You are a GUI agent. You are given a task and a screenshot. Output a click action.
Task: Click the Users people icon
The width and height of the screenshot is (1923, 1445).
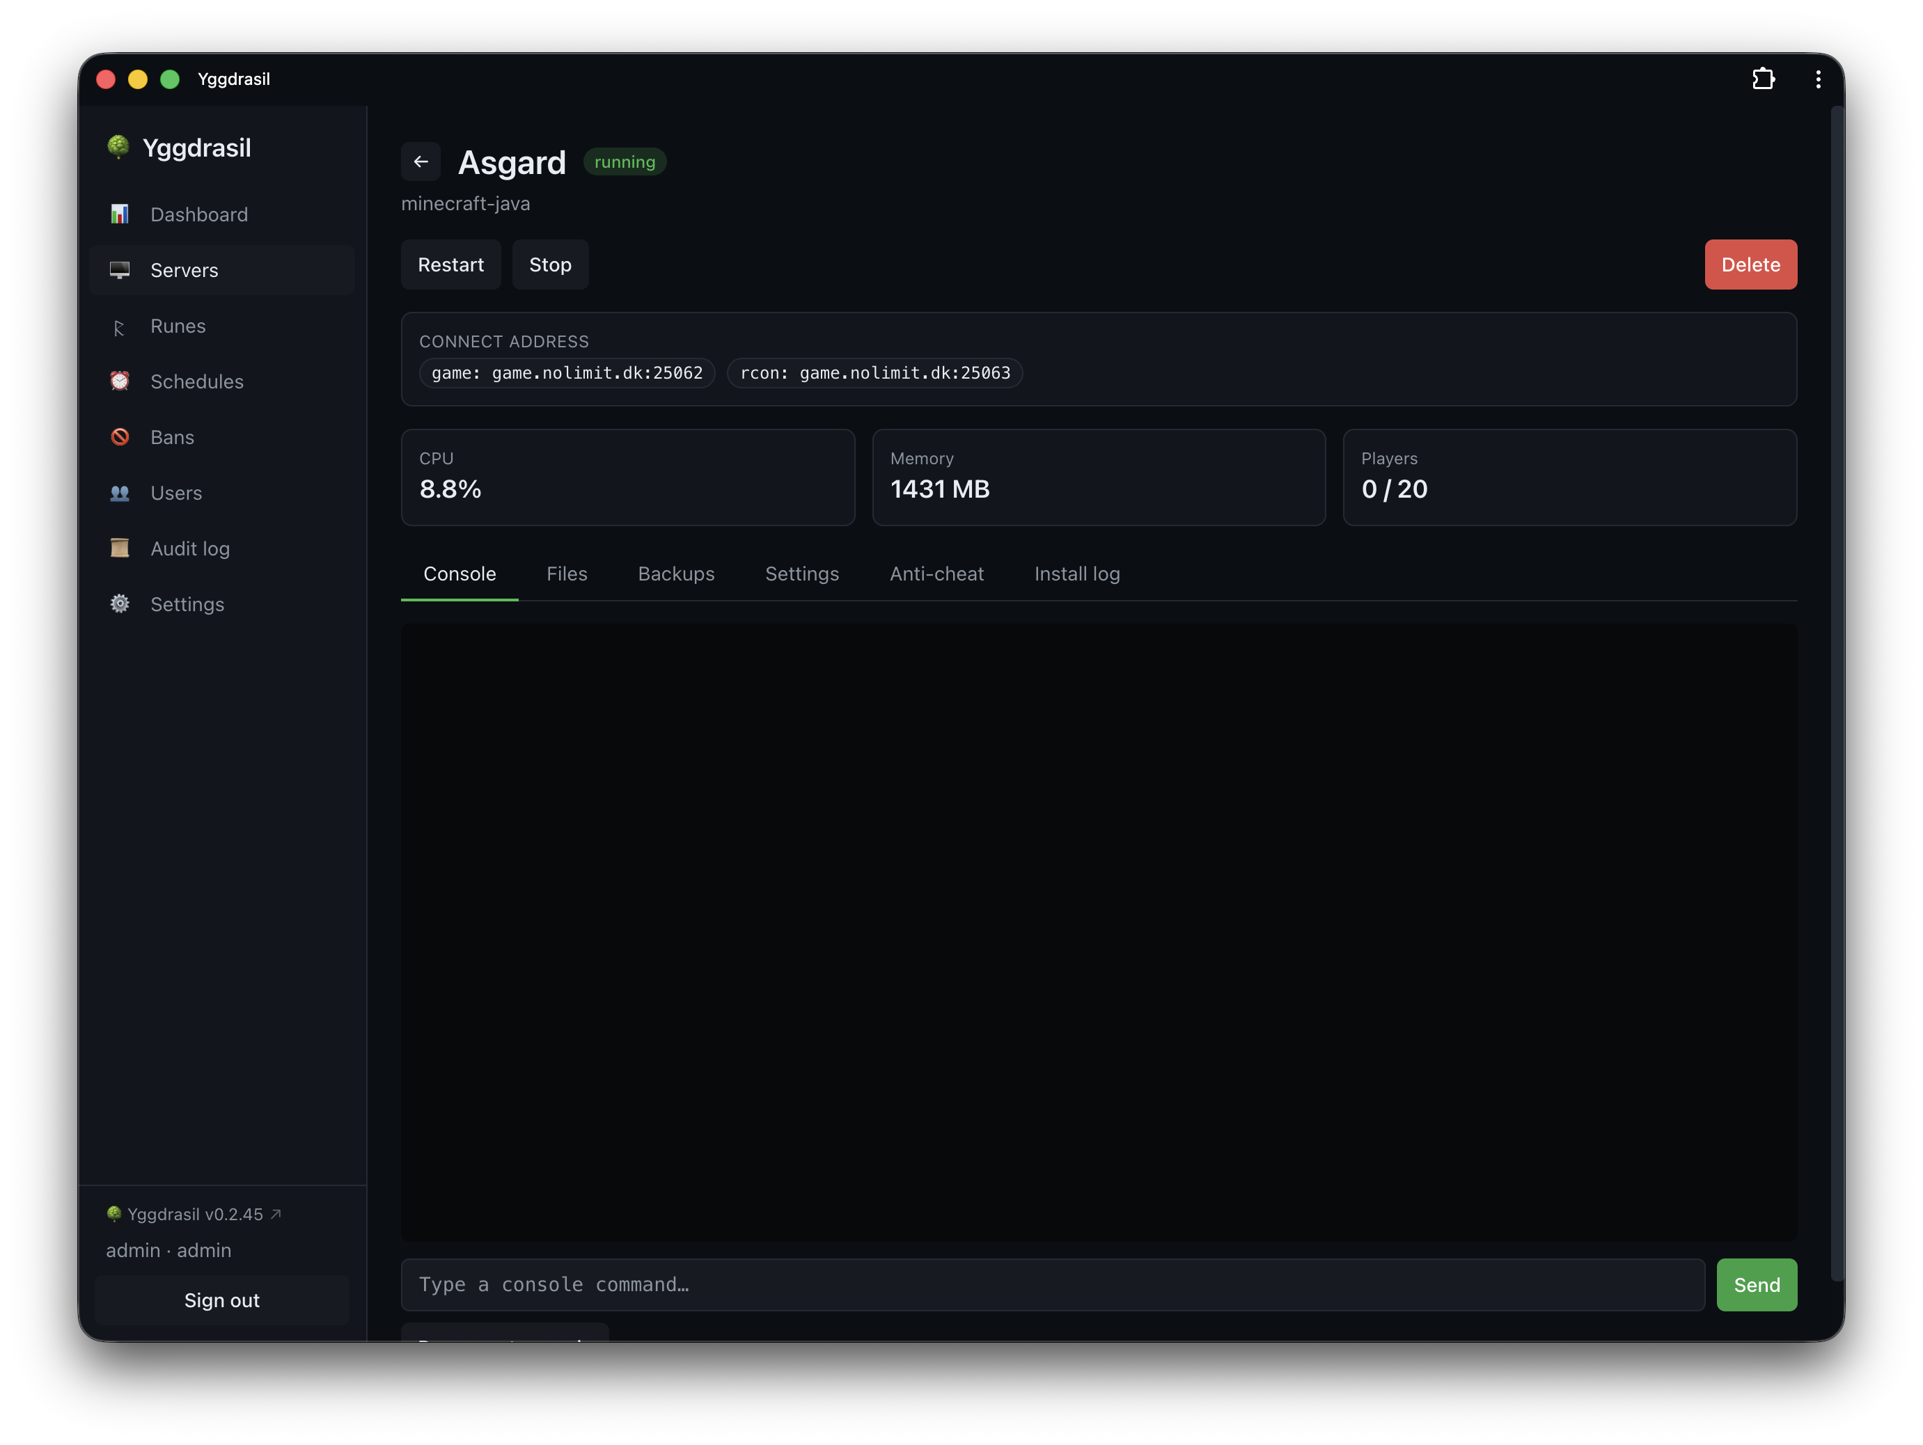tap(120, 493)
